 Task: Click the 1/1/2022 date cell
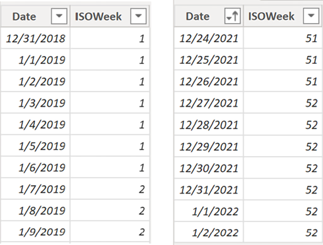point(209,211)
